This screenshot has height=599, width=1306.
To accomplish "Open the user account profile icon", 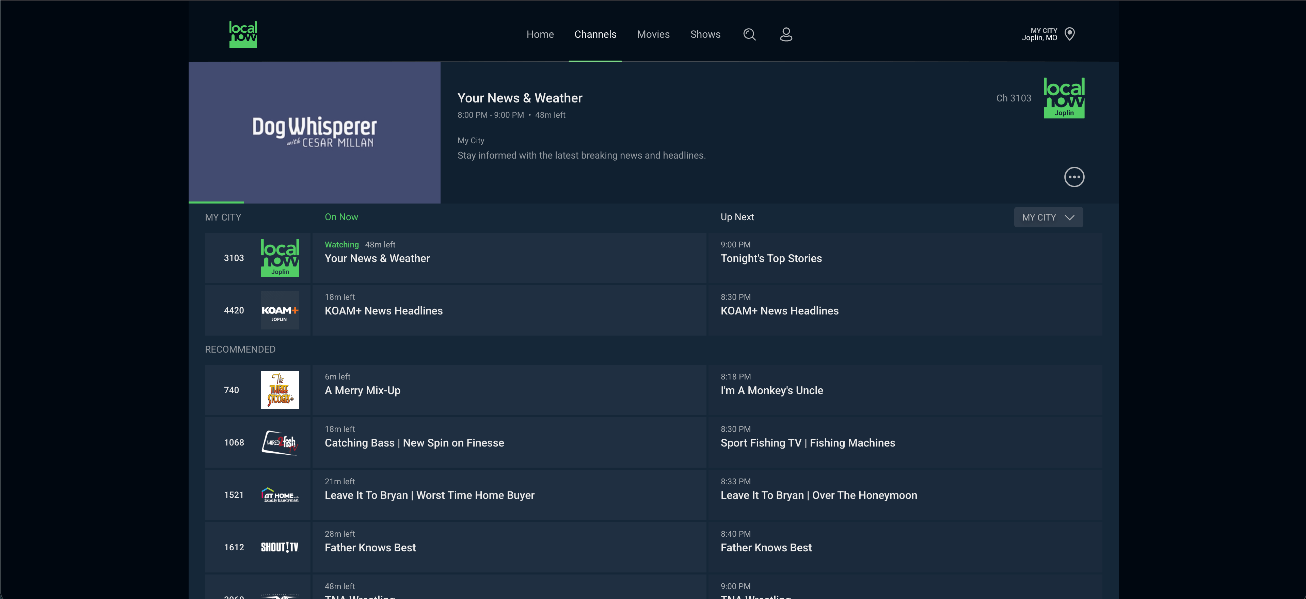I will click(786, 34).
